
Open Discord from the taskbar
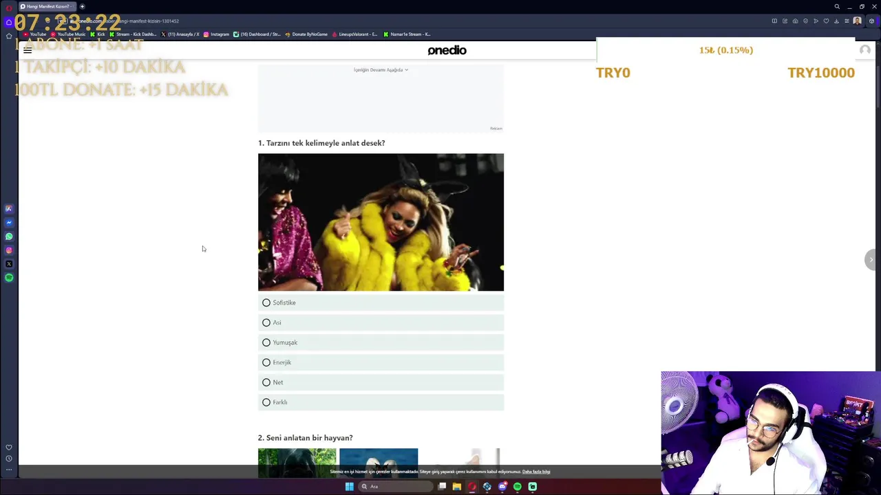tap(502, 487)
